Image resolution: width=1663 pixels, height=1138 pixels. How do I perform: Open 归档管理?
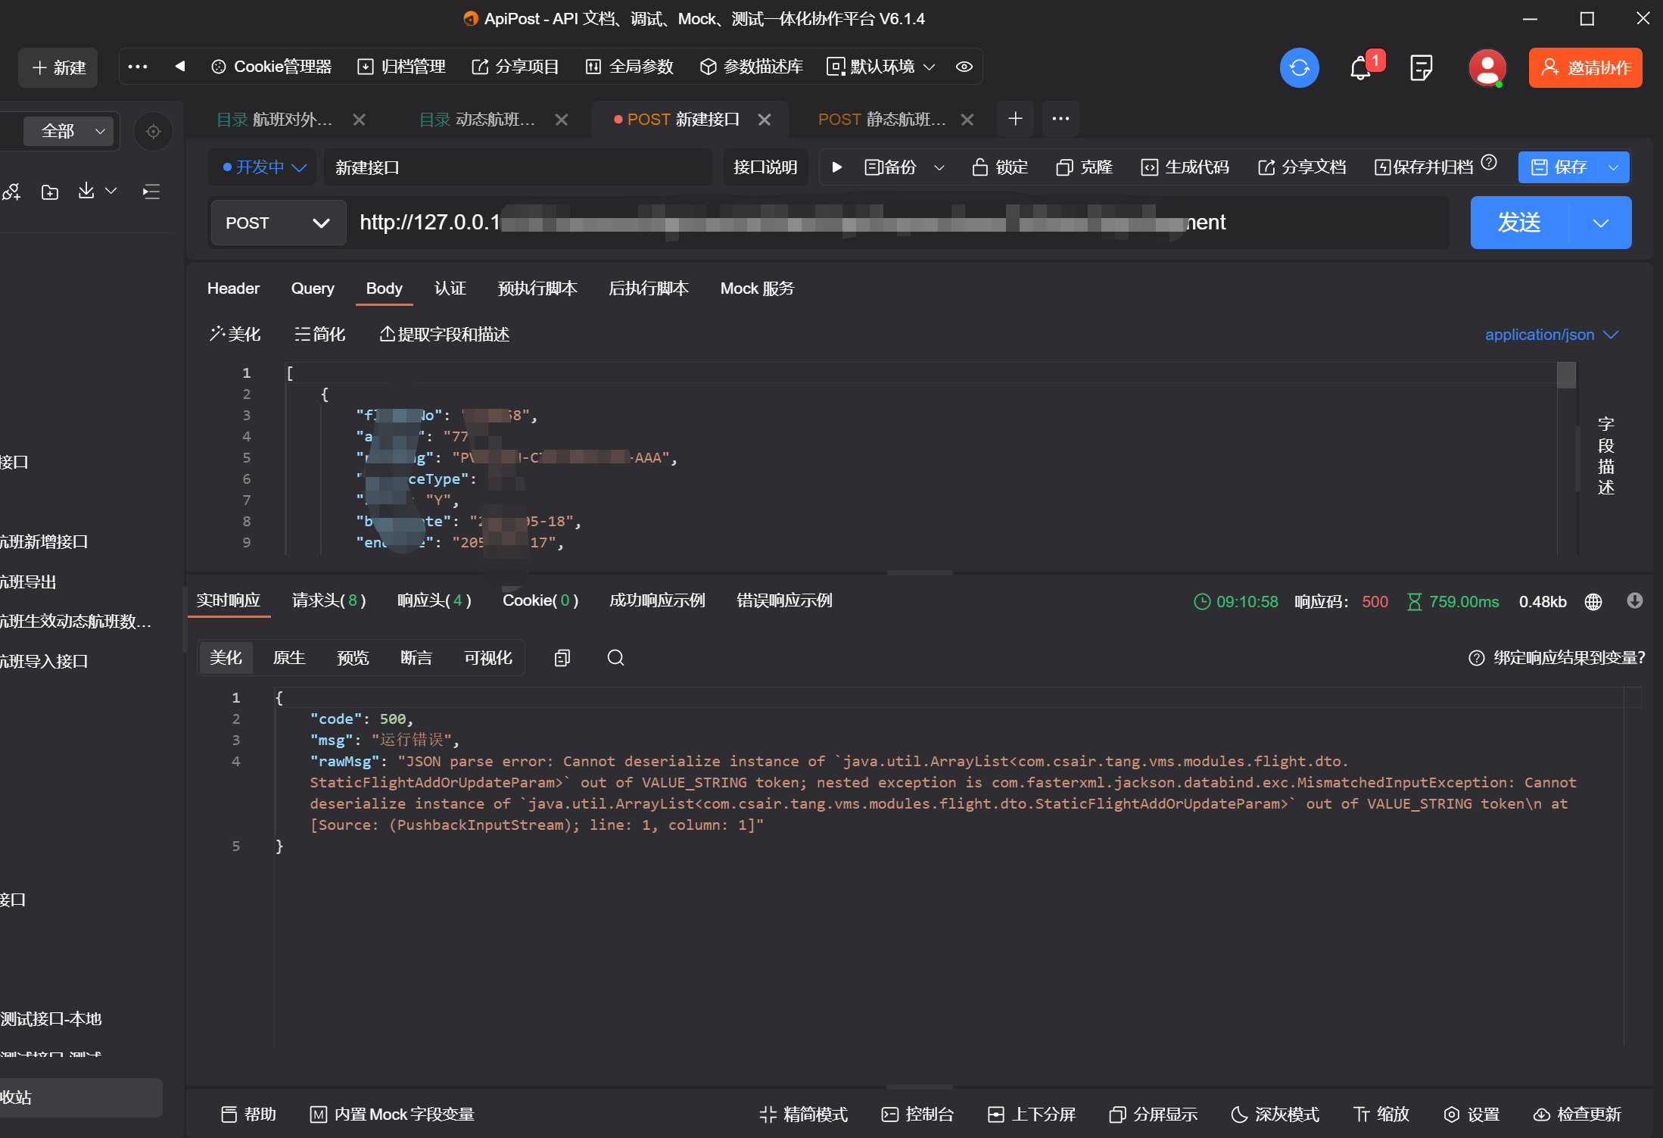[401, 67]
